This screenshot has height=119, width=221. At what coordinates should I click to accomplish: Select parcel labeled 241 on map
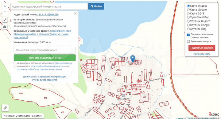[x=164, y=104]
